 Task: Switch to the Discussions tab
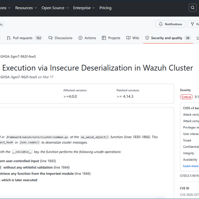coord(60,38)
